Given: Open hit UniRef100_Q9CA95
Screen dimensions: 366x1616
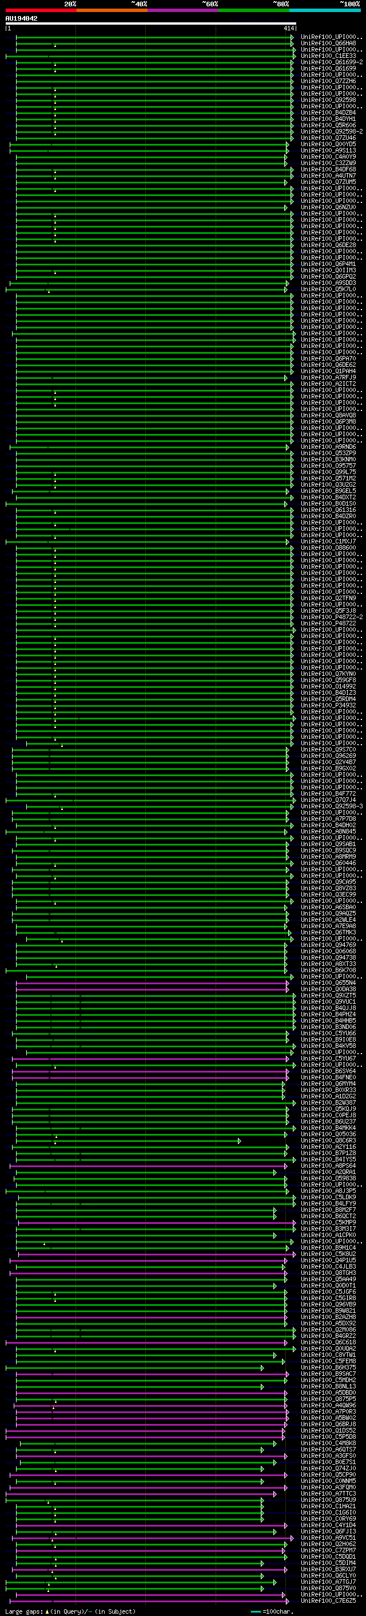Looking at the screenshot, I should click(328, 882).
